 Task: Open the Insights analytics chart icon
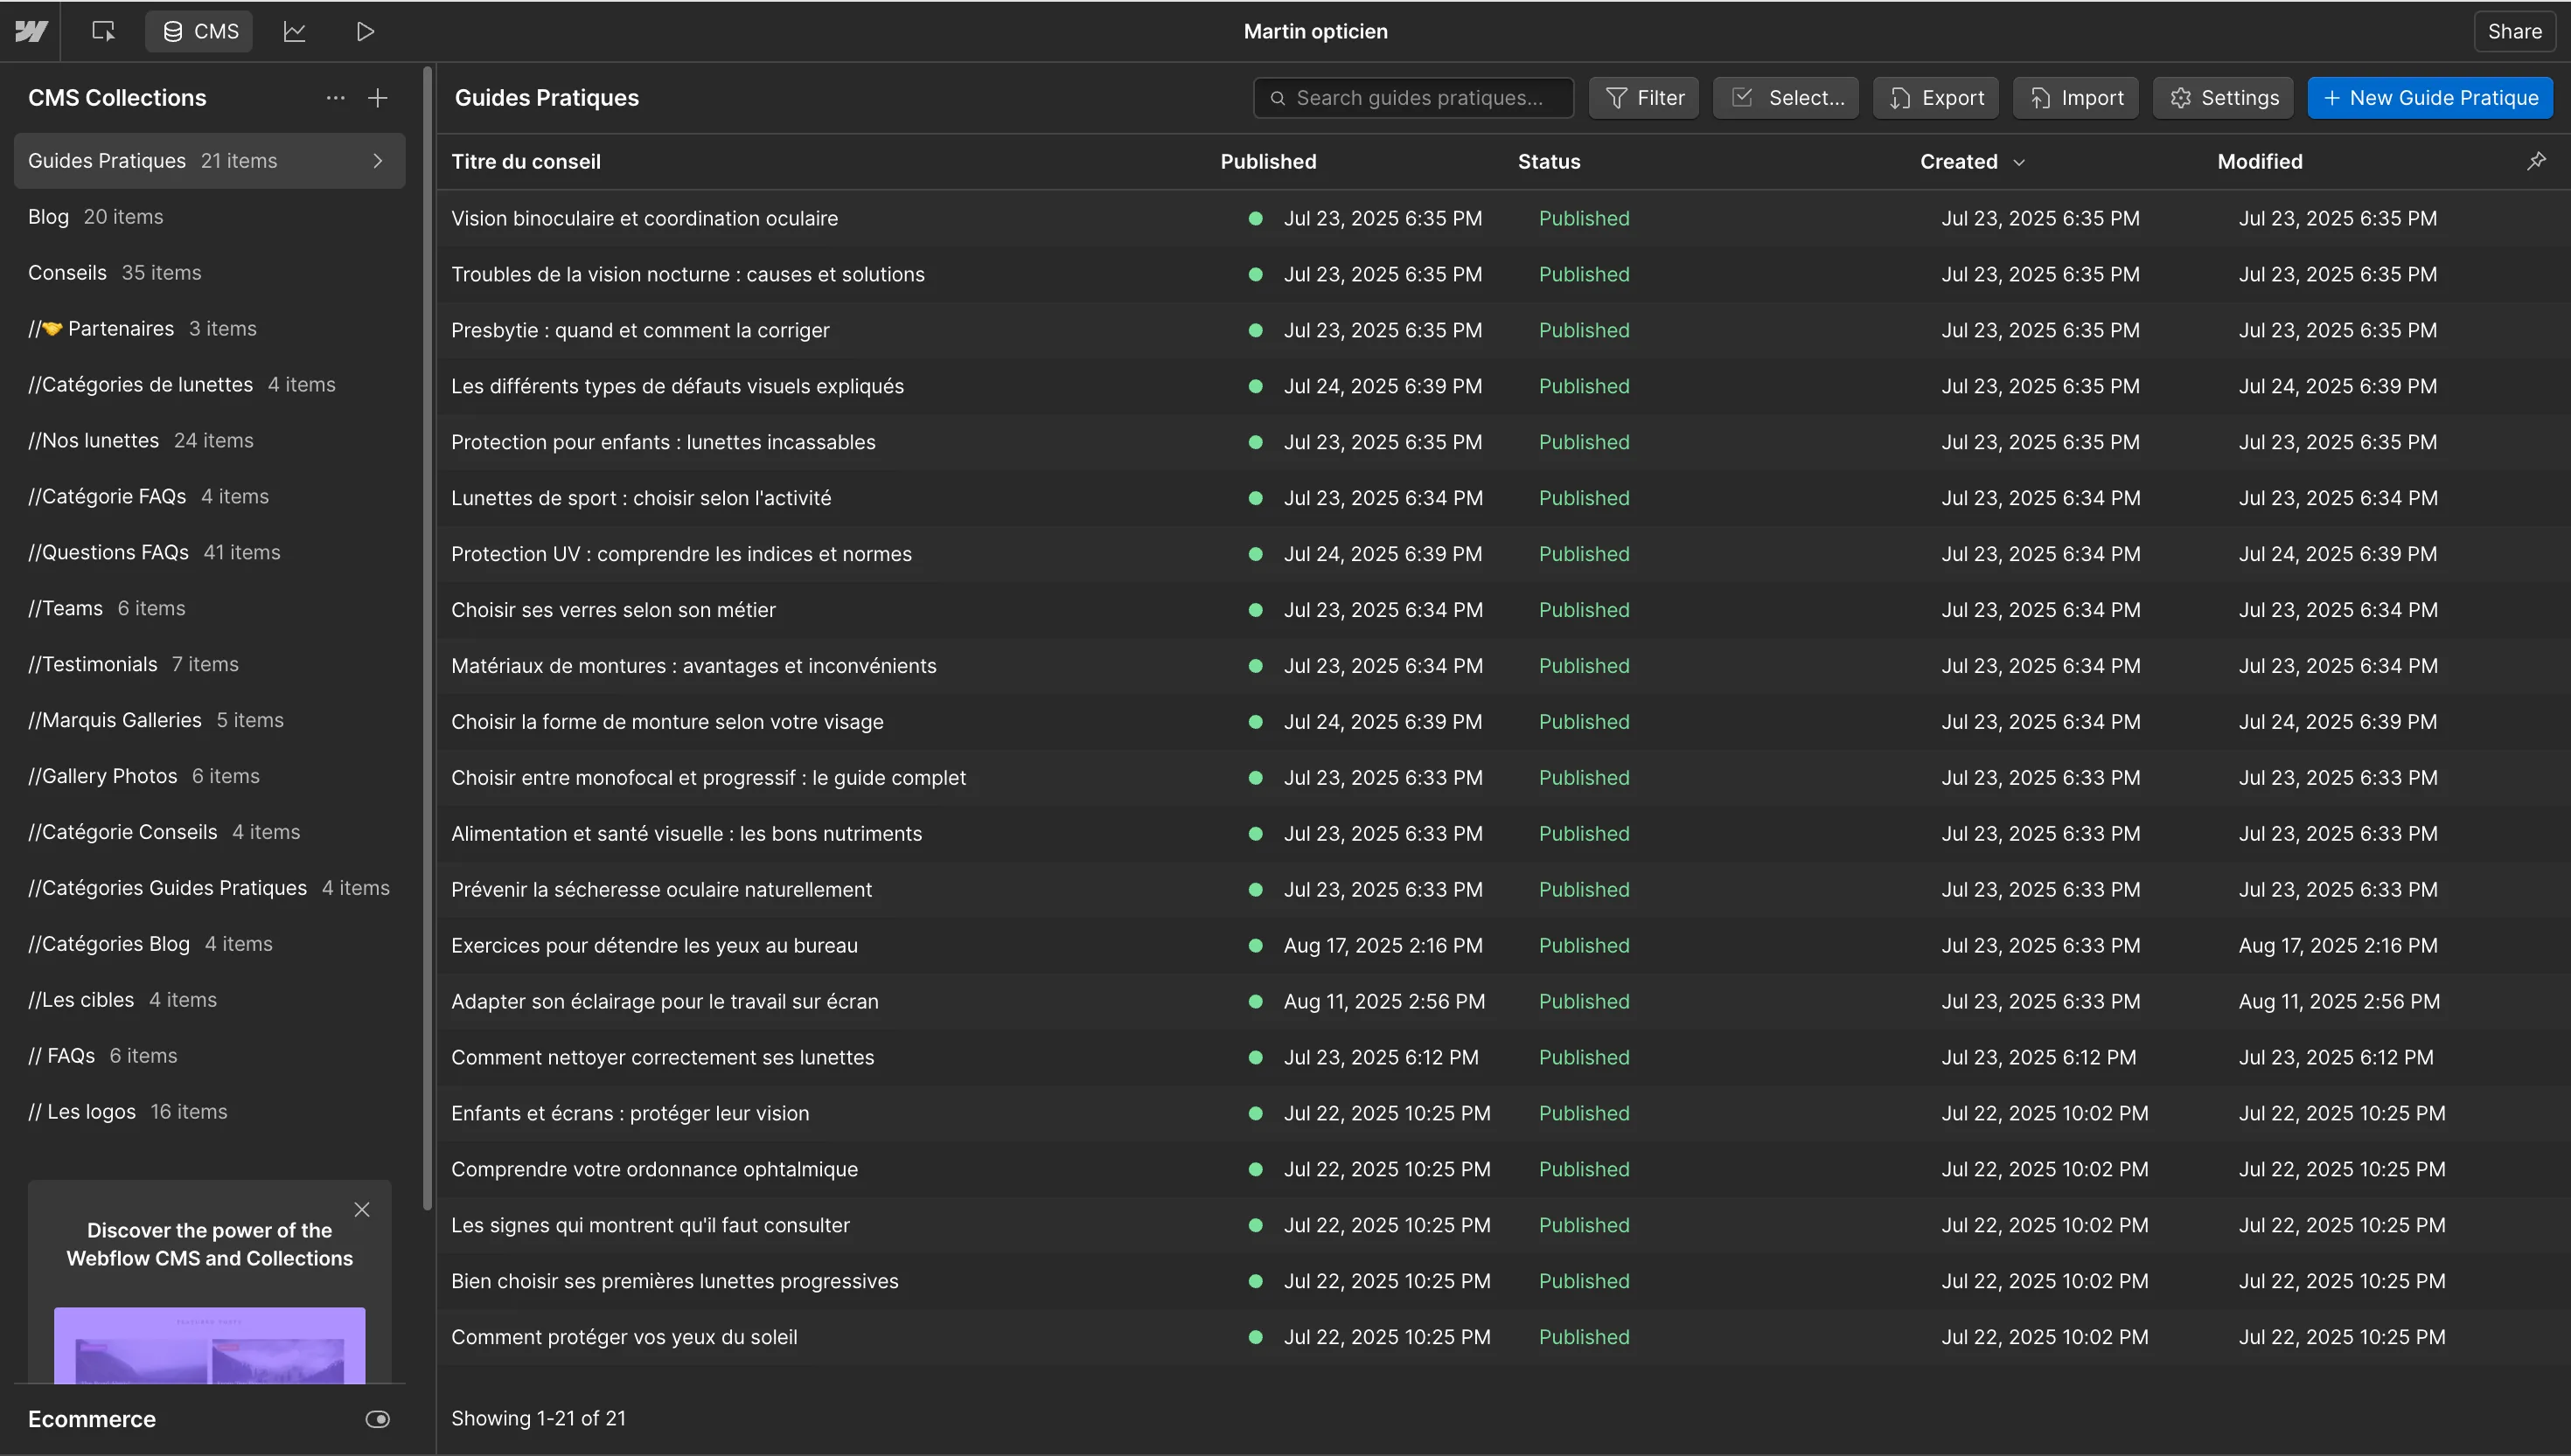click(x=294, y=31)
